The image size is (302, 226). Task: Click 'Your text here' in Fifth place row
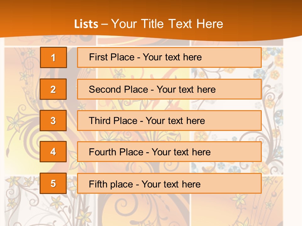pyautogui.click(x=171, y=184)
